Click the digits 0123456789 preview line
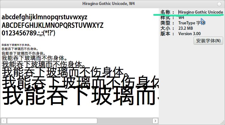The height and width of the screenshot is (125, 225). [x=28, y=33]
